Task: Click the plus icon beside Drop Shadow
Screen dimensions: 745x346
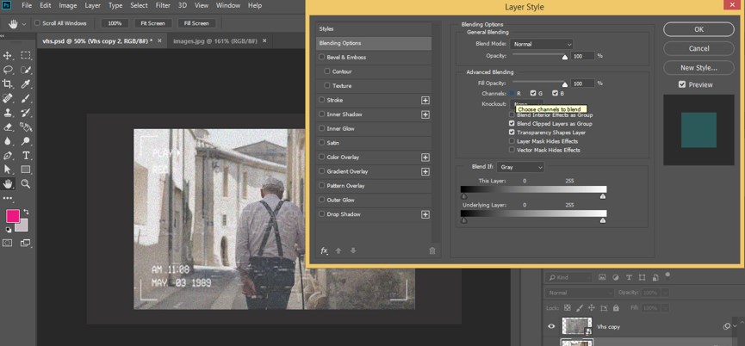Action: point(425,213)
